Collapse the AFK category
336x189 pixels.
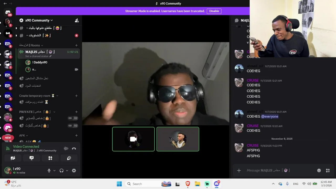pos(23,135)
